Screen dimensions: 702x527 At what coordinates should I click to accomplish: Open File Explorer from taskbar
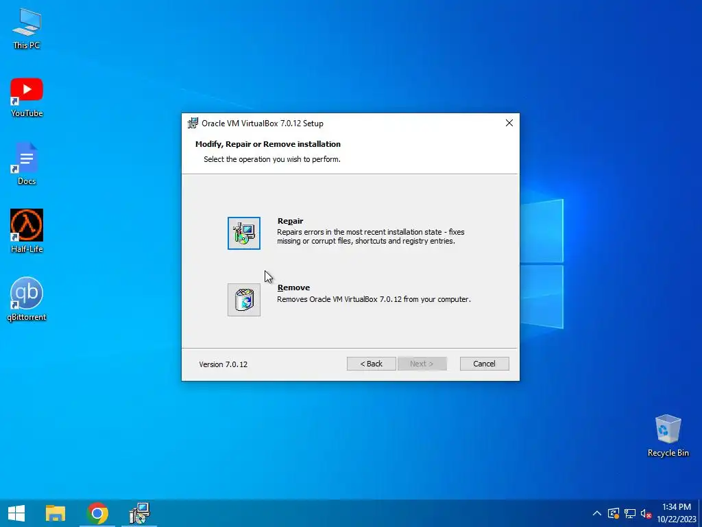click(56, 513)
